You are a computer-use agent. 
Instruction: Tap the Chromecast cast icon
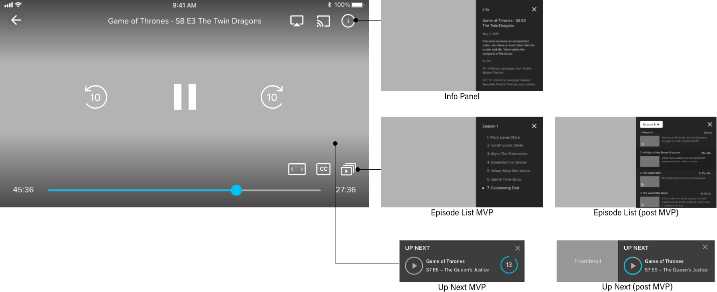click(x=323, y=21)
